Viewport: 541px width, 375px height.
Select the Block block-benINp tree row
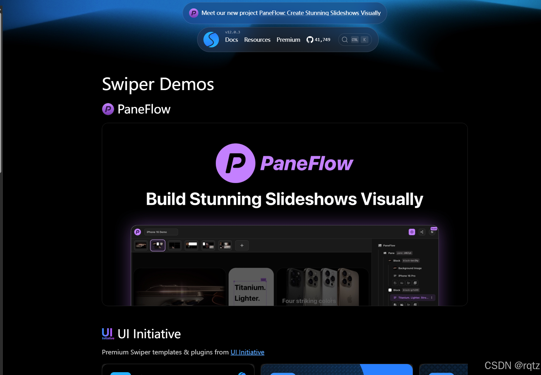tap(404, 261)
